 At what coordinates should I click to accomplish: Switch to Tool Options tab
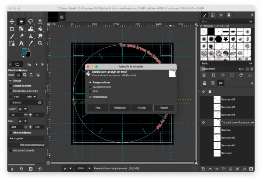point(17,64)
